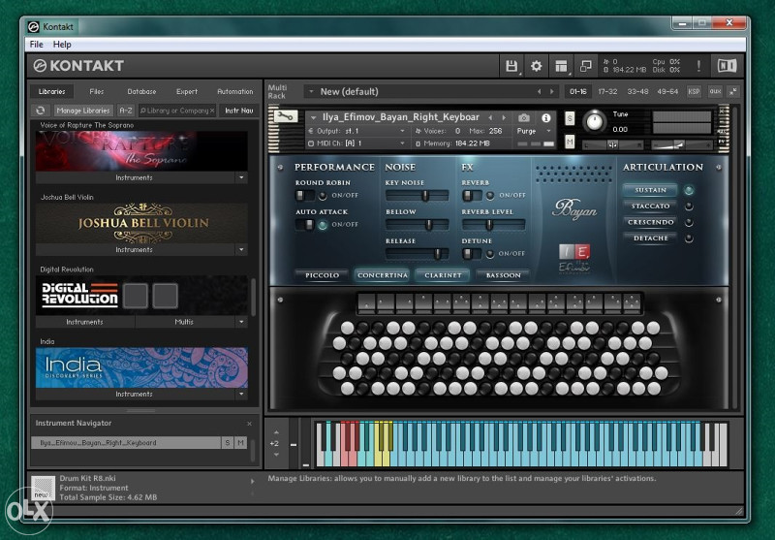Toggle Round Robin on/off switch
Viewport: 775px width, 540px height.
[x=304, y=195]
